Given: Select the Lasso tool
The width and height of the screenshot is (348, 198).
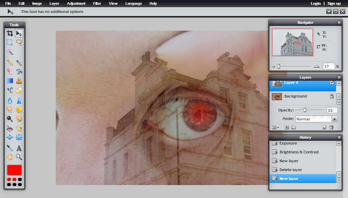Looking at the screenshot, I should tap(19, 43).
